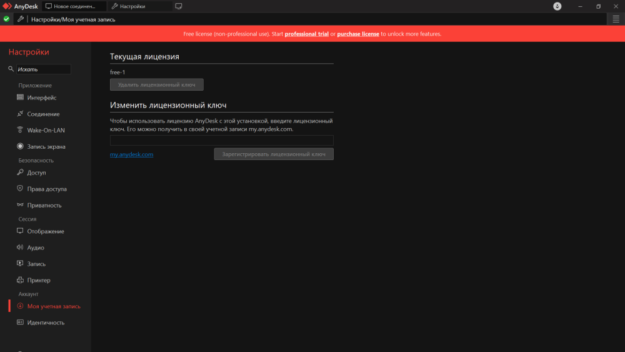Open the my.anydesk.com link
The image size is (625, 352).
[x=131, y=154]
